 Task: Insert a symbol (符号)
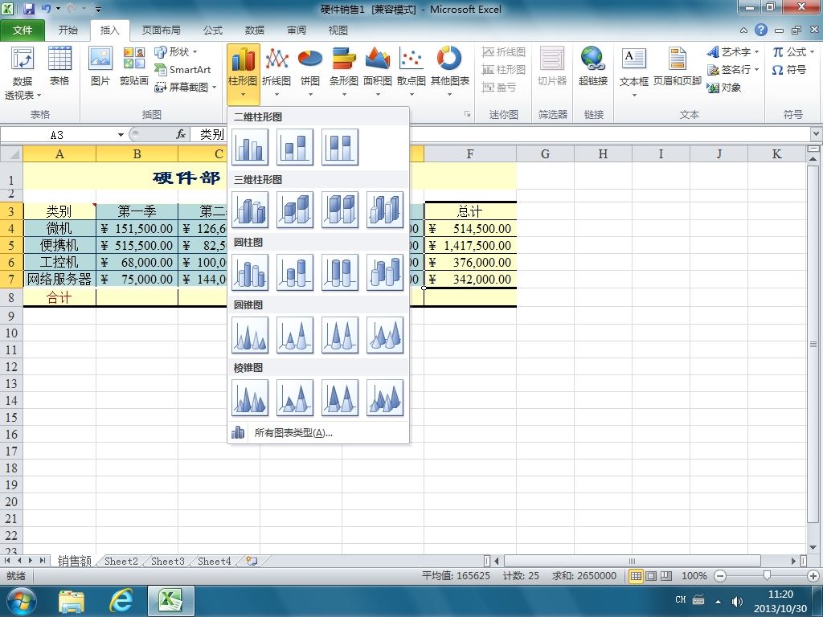[789, 70]
